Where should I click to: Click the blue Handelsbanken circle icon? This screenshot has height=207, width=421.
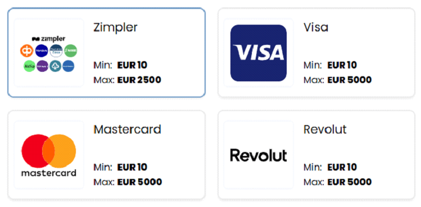[x=69, y=66]
